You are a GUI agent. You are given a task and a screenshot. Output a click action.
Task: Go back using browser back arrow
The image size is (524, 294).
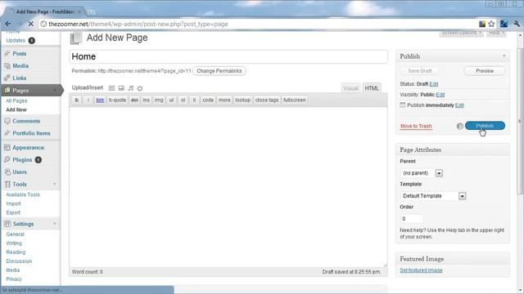tap(8, 24)
